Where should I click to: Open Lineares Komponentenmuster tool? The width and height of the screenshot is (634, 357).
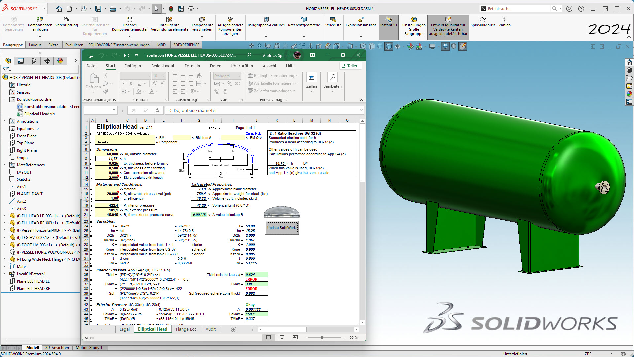tap(130, 24)
